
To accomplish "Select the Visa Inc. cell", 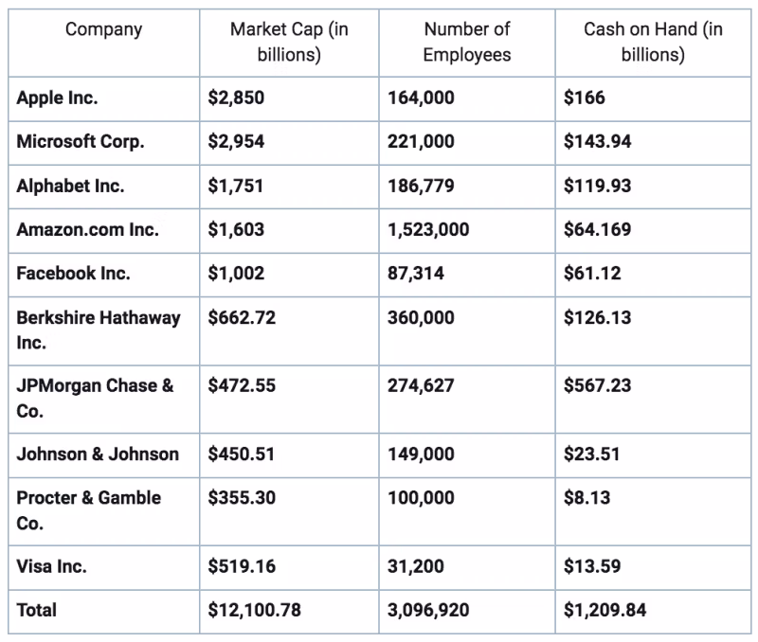I will point(51,566).
